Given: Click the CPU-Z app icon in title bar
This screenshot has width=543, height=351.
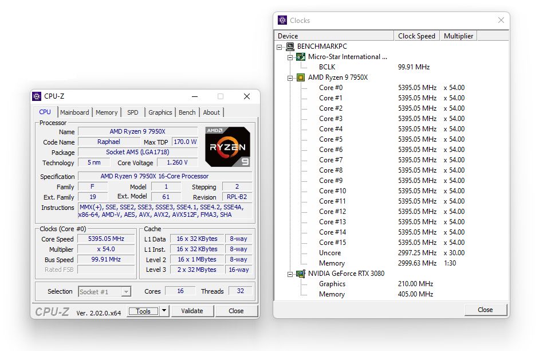Looking at the screenshot, I should point(37,96).
